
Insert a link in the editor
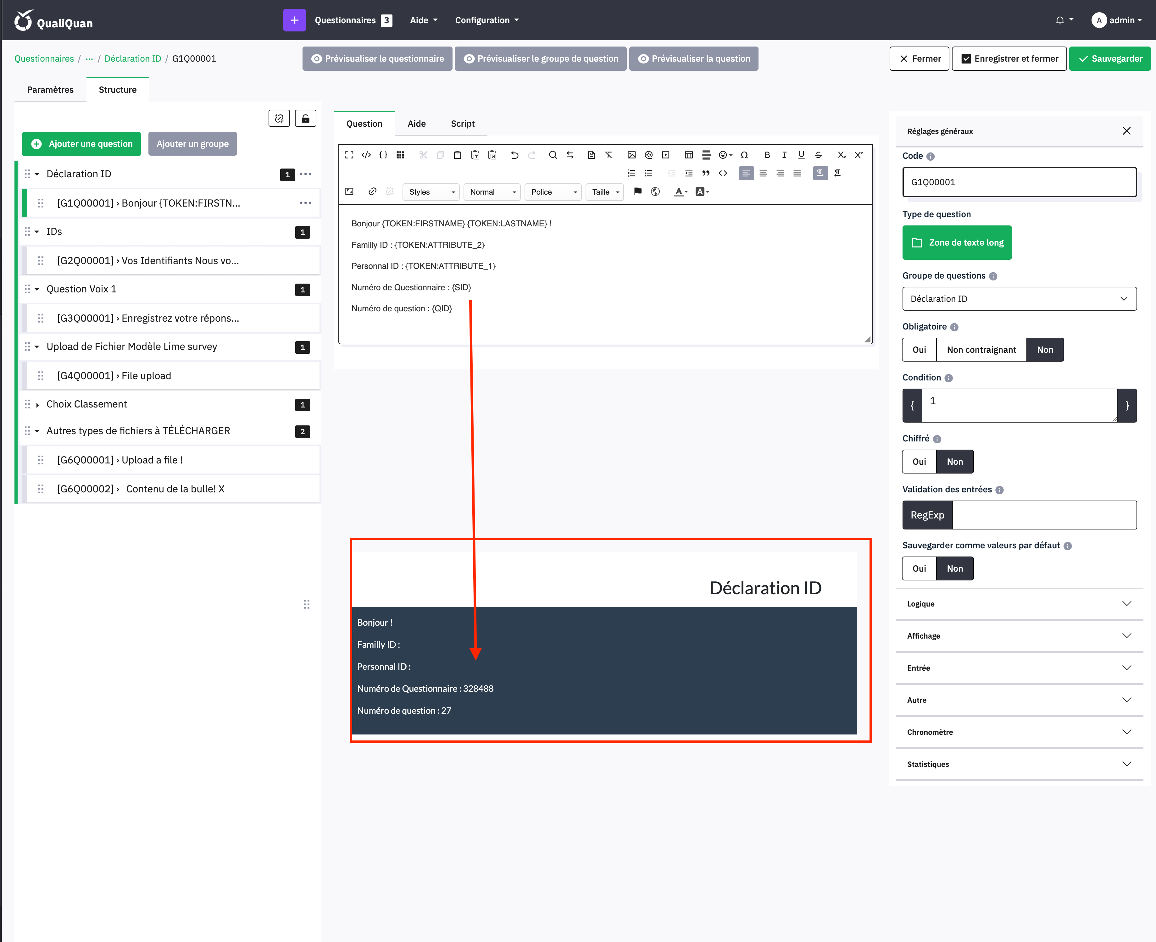click(372, 191)
